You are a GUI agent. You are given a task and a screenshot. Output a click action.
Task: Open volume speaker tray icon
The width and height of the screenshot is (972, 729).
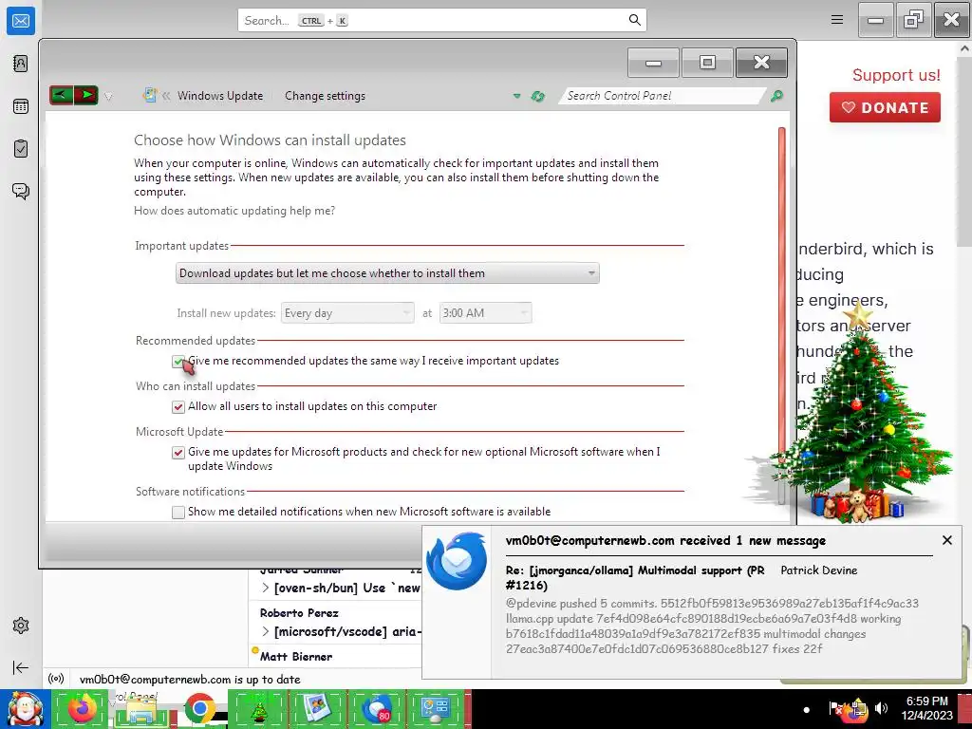click(881, 708)
